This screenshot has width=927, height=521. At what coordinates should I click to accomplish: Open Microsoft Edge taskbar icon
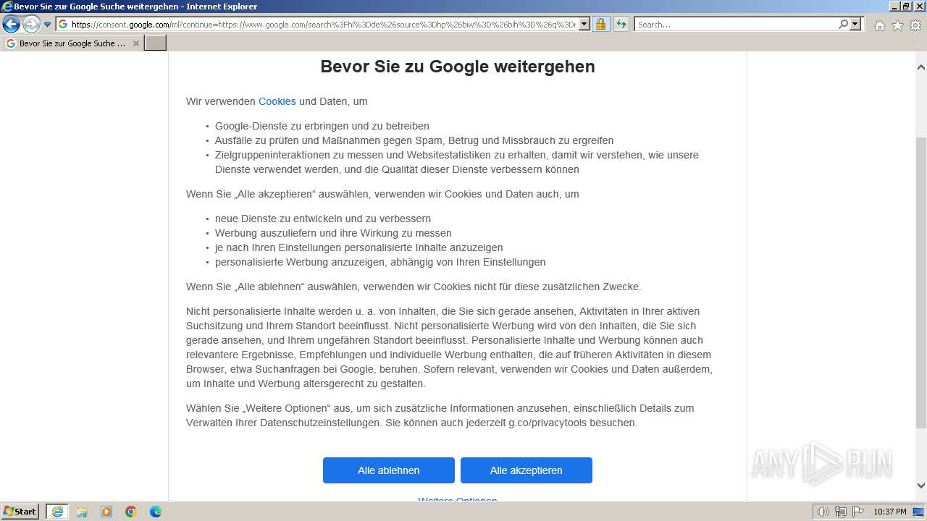[x=156, y=512]
